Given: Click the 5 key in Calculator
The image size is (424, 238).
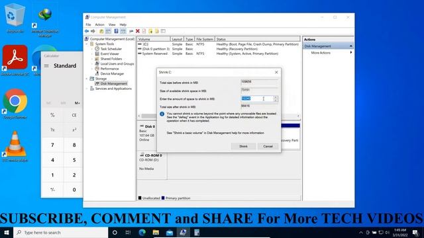Looking at the screenshot, I should [x=74, y=160].
